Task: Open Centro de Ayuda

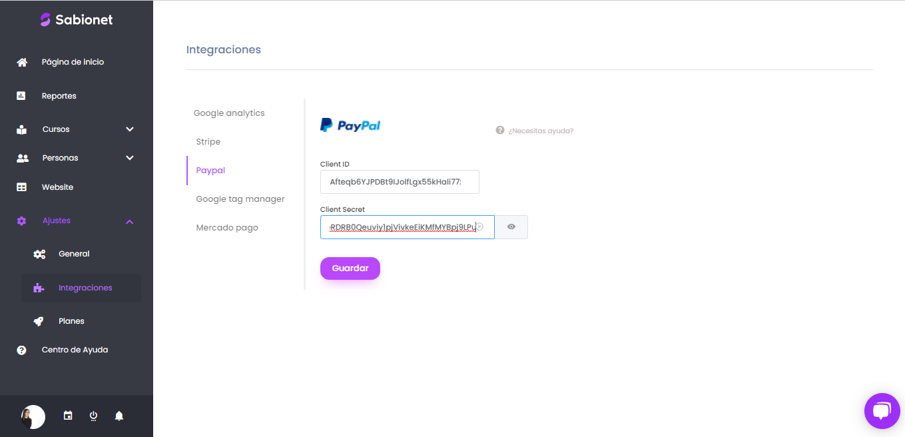Action: pyautogui.click(x=75, y=350)
